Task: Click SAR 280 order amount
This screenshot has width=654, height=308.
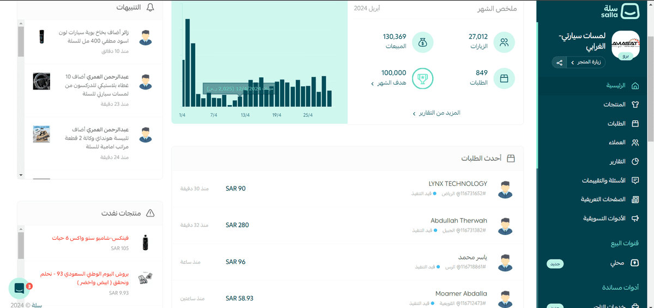Action: pos(237,225)
